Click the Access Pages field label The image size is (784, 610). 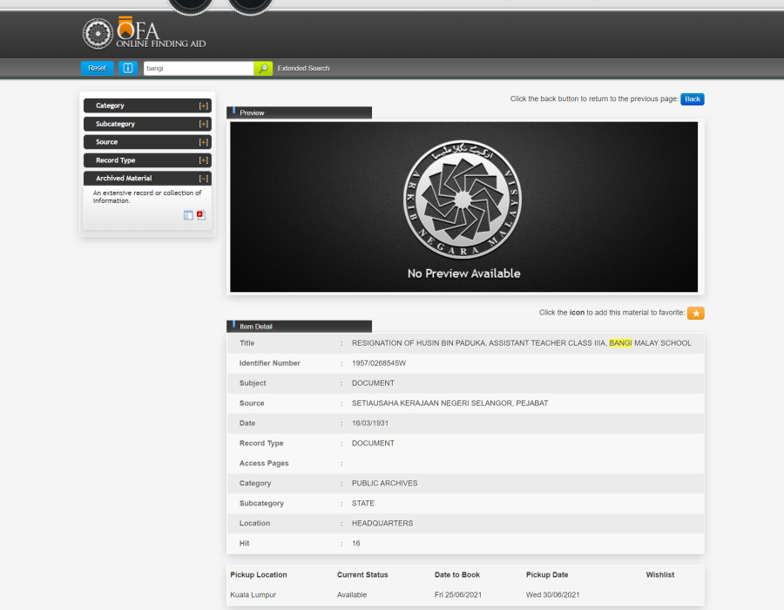[x=264, y=463]
